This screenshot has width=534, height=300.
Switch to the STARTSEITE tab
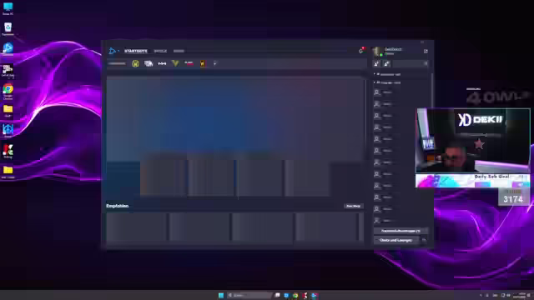[136, 51]
